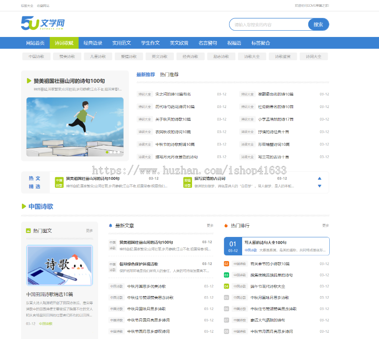
Task: Click the green triangle icon beside 中国诗歌 heading
Action: [x=24, y=206]
